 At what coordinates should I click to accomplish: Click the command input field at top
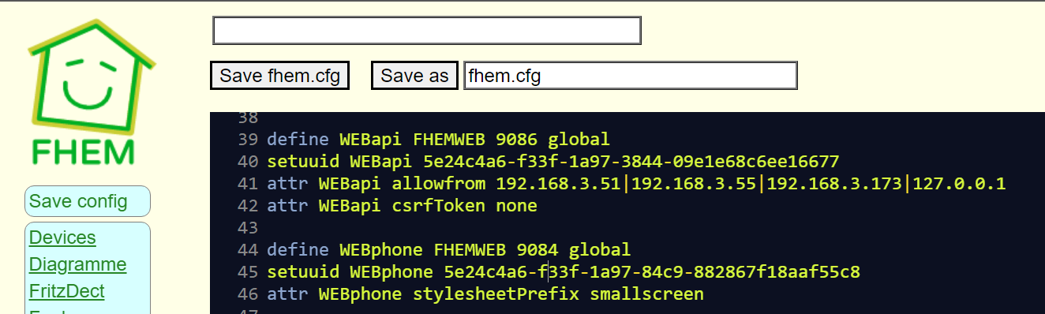tap(427, 31)
